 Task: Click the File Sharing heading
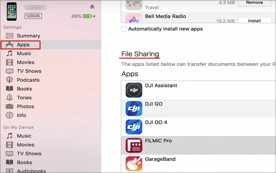[x=140, y=54]
